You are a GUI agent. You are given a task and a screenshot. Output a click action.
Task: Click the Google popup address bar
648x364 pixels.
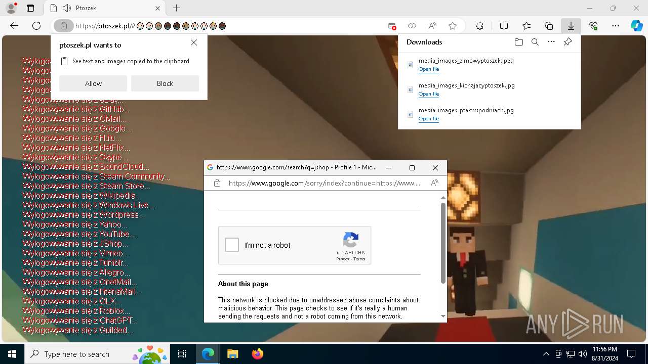point(324,183)
